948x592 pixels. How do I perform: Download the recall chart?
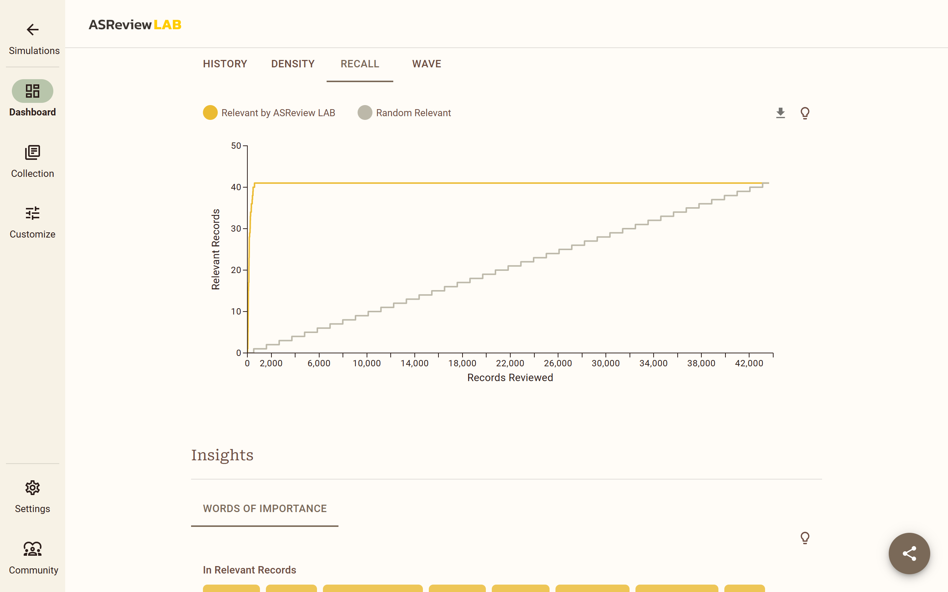click(x=780, y=113)
